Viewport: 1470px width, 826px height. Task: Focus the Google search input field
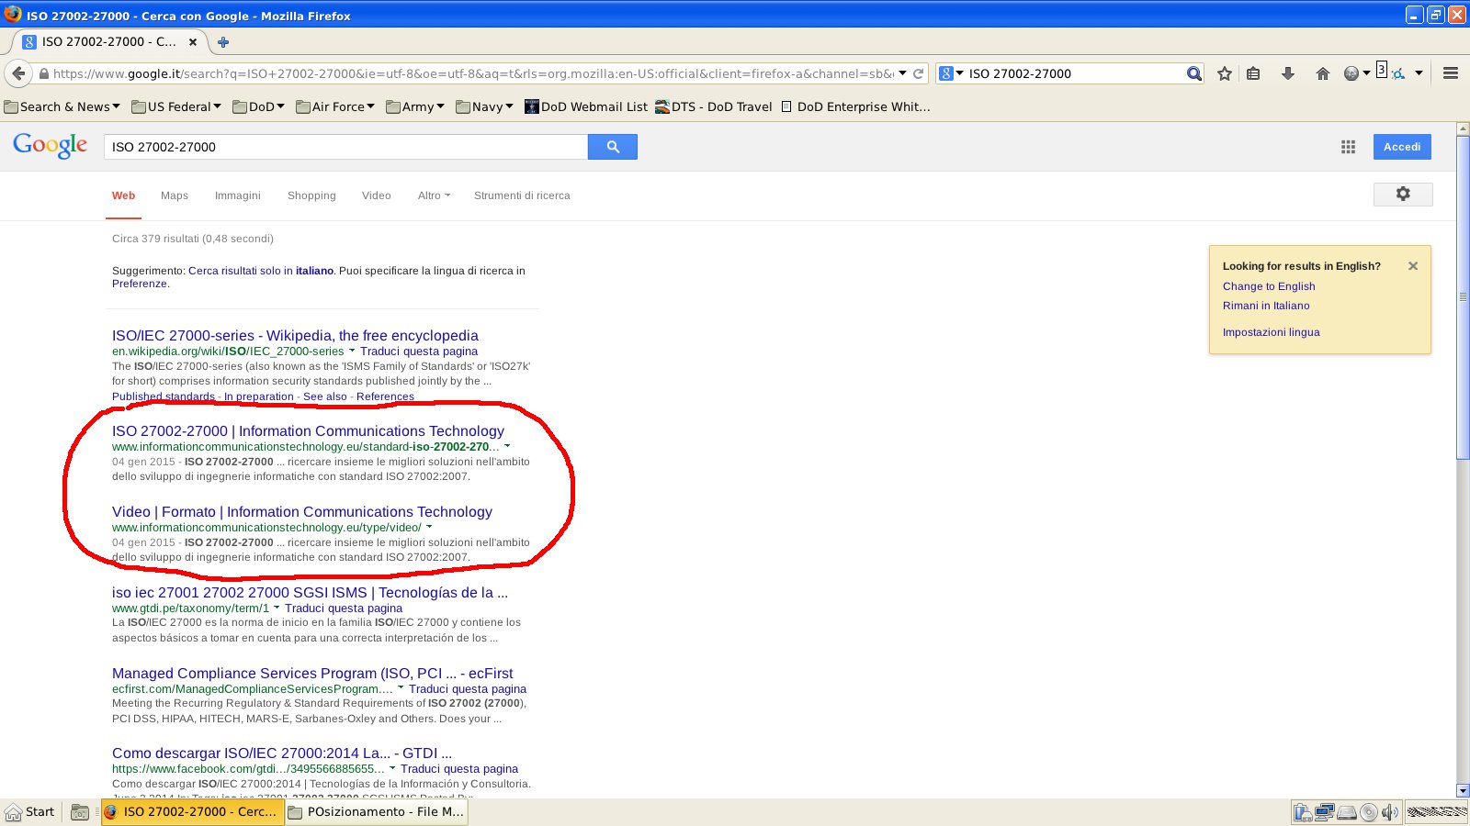click(x=345, y=147)
